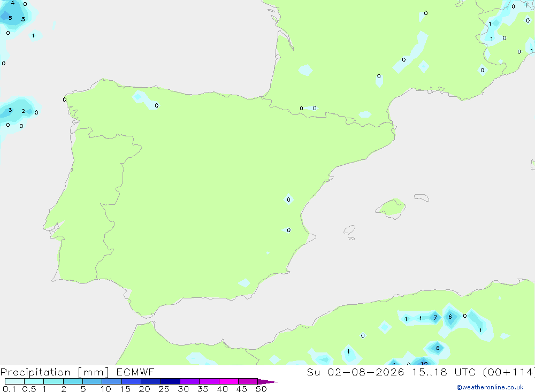Click the '0.1' legend scale label

tap(9, 389)
